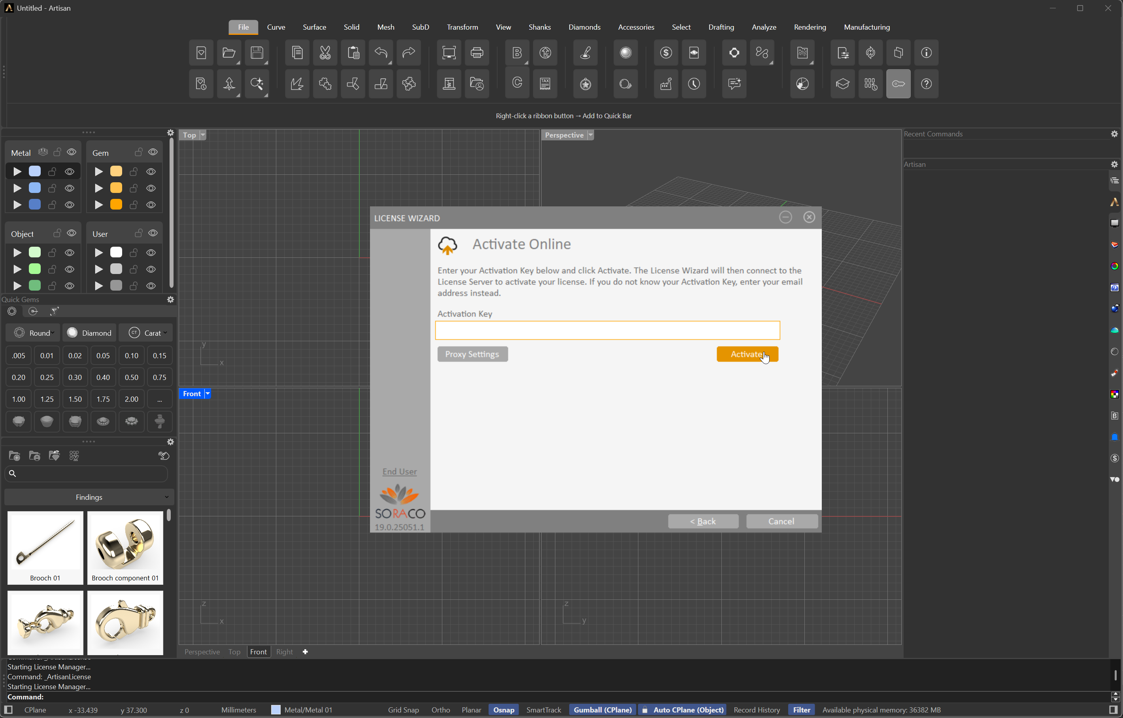The width and height of the screenshot is (1123, 718).
Task: Click the white User layer swatch
Action: point(116,252)
